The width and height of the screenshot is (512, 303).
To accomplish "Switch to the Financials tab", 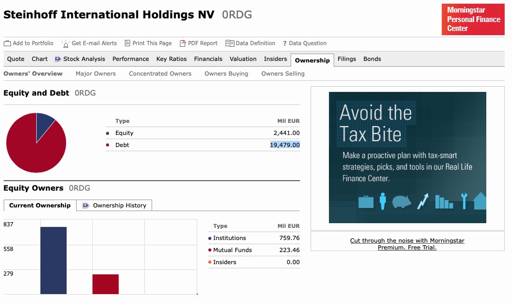I will pos(208,59).
